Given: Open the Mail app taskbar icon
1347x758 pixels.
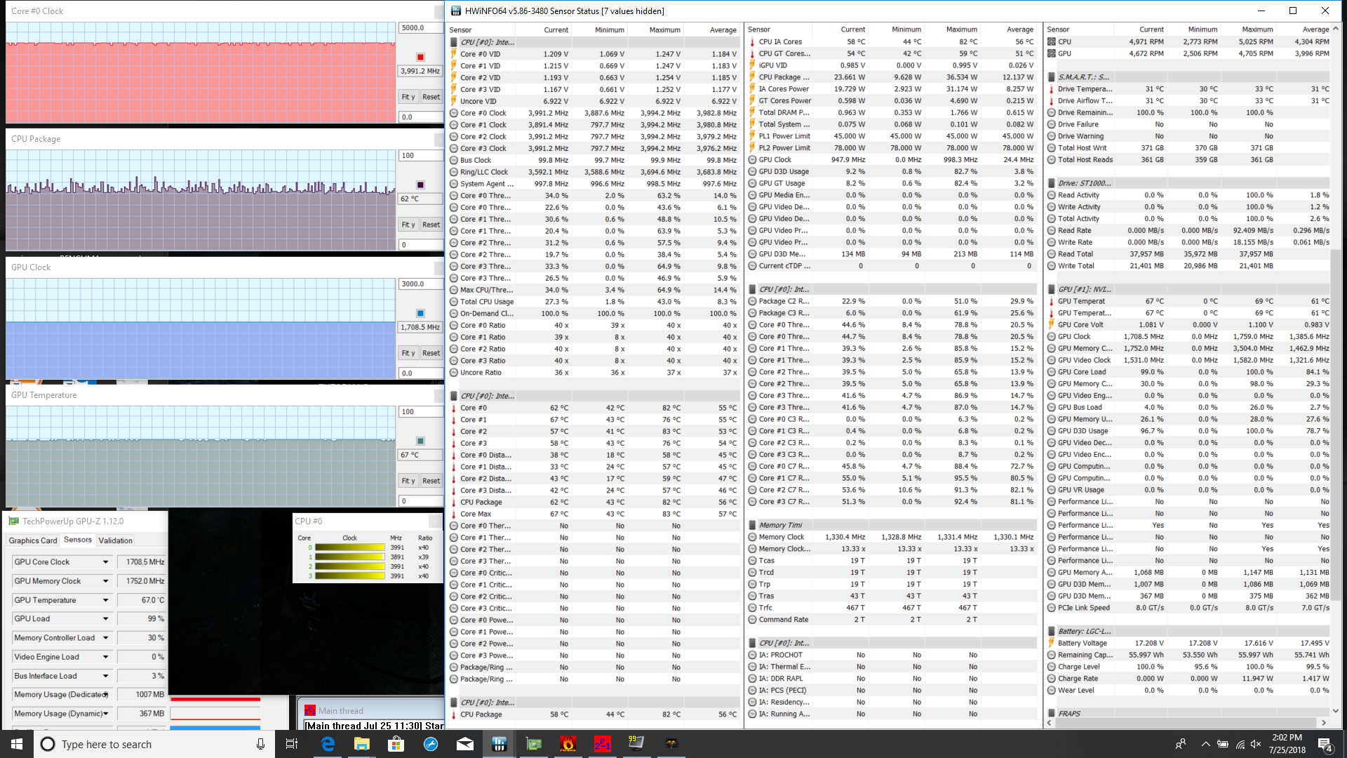Looking at the screenshot, I should [464, 744].
